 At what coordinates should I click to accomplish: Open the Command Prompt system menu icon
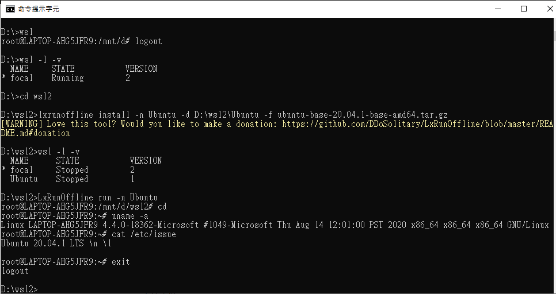(x=10, y=9)
